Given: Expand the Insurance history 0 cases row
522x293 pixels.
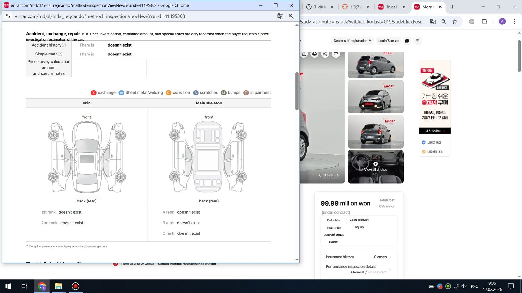Looking at the screenshot, I should [x=359, y=257].
